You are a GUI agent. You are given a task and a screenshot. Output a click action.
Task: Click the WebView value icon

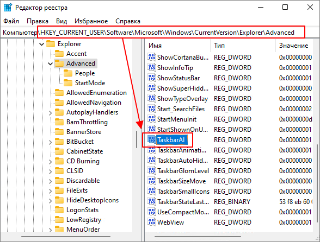tap(152, 222)
